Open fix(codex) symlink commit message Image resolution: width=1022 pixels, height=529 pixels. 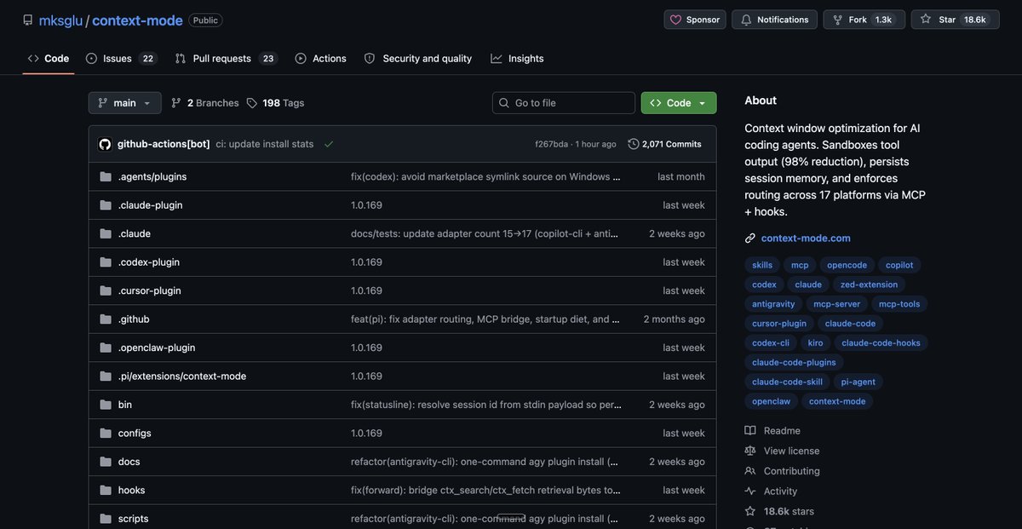click(485, 176)
